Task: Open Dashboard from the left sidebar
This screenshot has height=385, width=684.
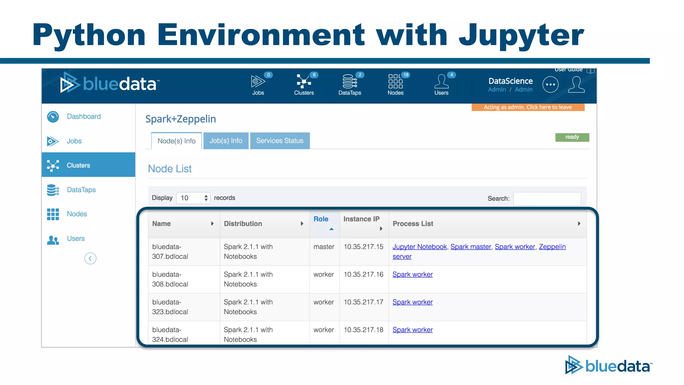Action: click(x=83, y=116)
